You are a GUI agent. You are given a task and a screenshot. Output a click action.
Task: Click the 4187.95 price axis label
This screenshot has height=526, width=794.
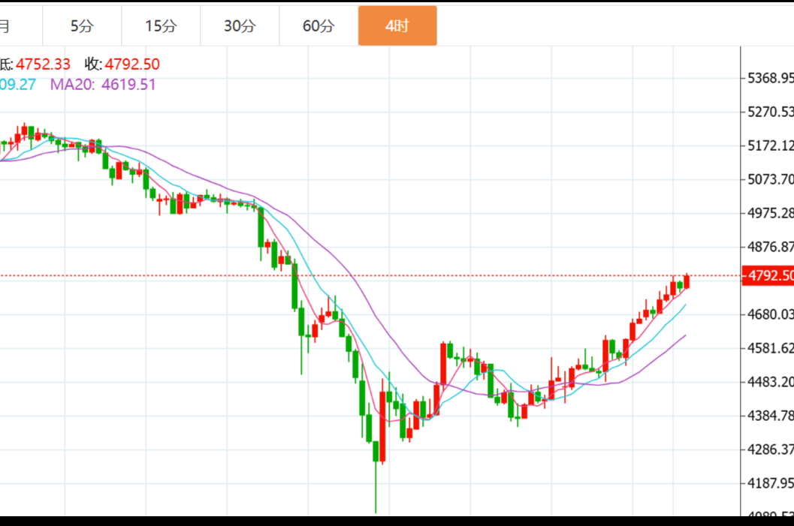point(768,483)
